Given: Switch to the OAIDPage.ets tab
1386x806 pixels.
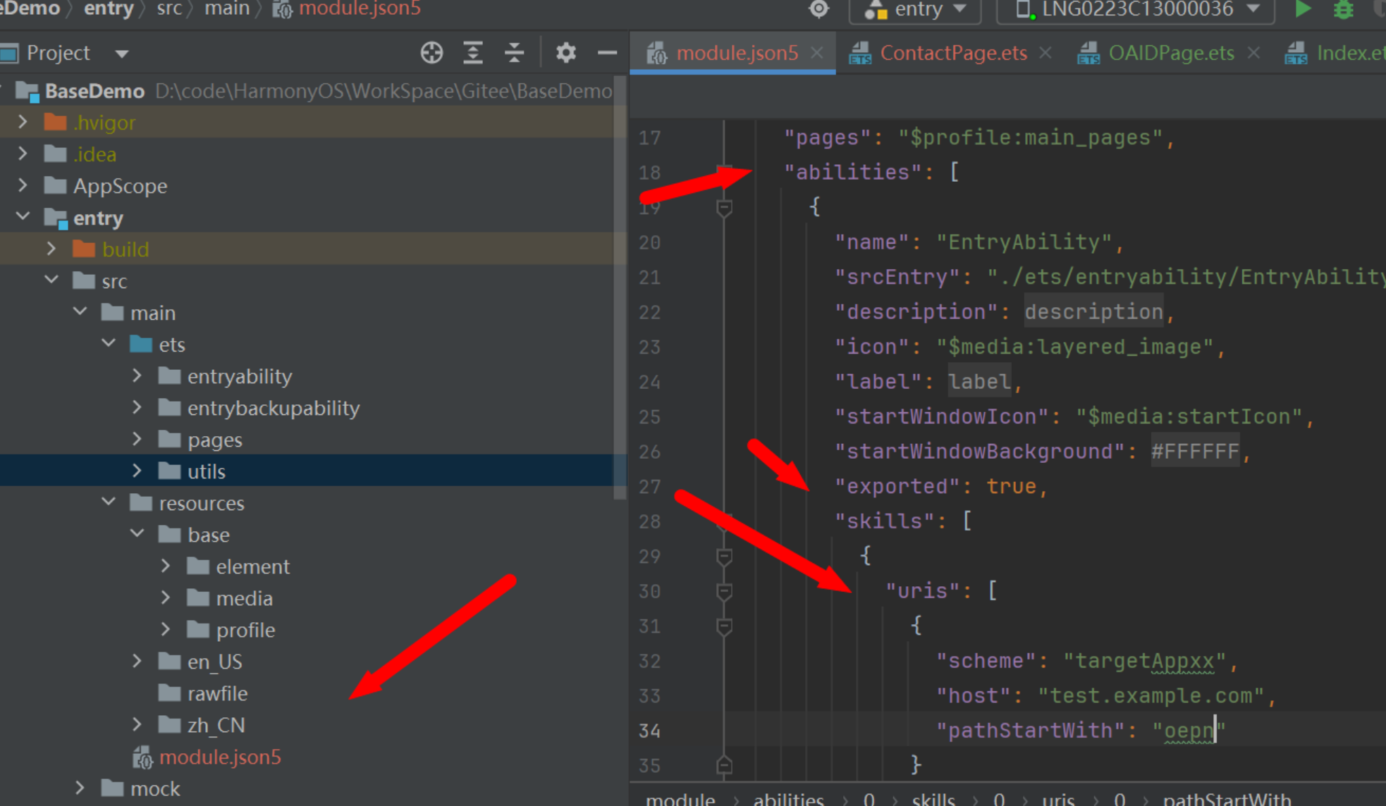Looking at the screenshot, I should (1171, 53).
